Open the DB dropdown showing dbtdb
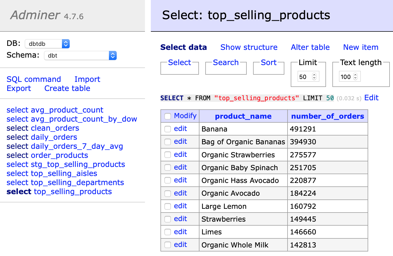Screen dimensions: 393x256 coord(47,44)
